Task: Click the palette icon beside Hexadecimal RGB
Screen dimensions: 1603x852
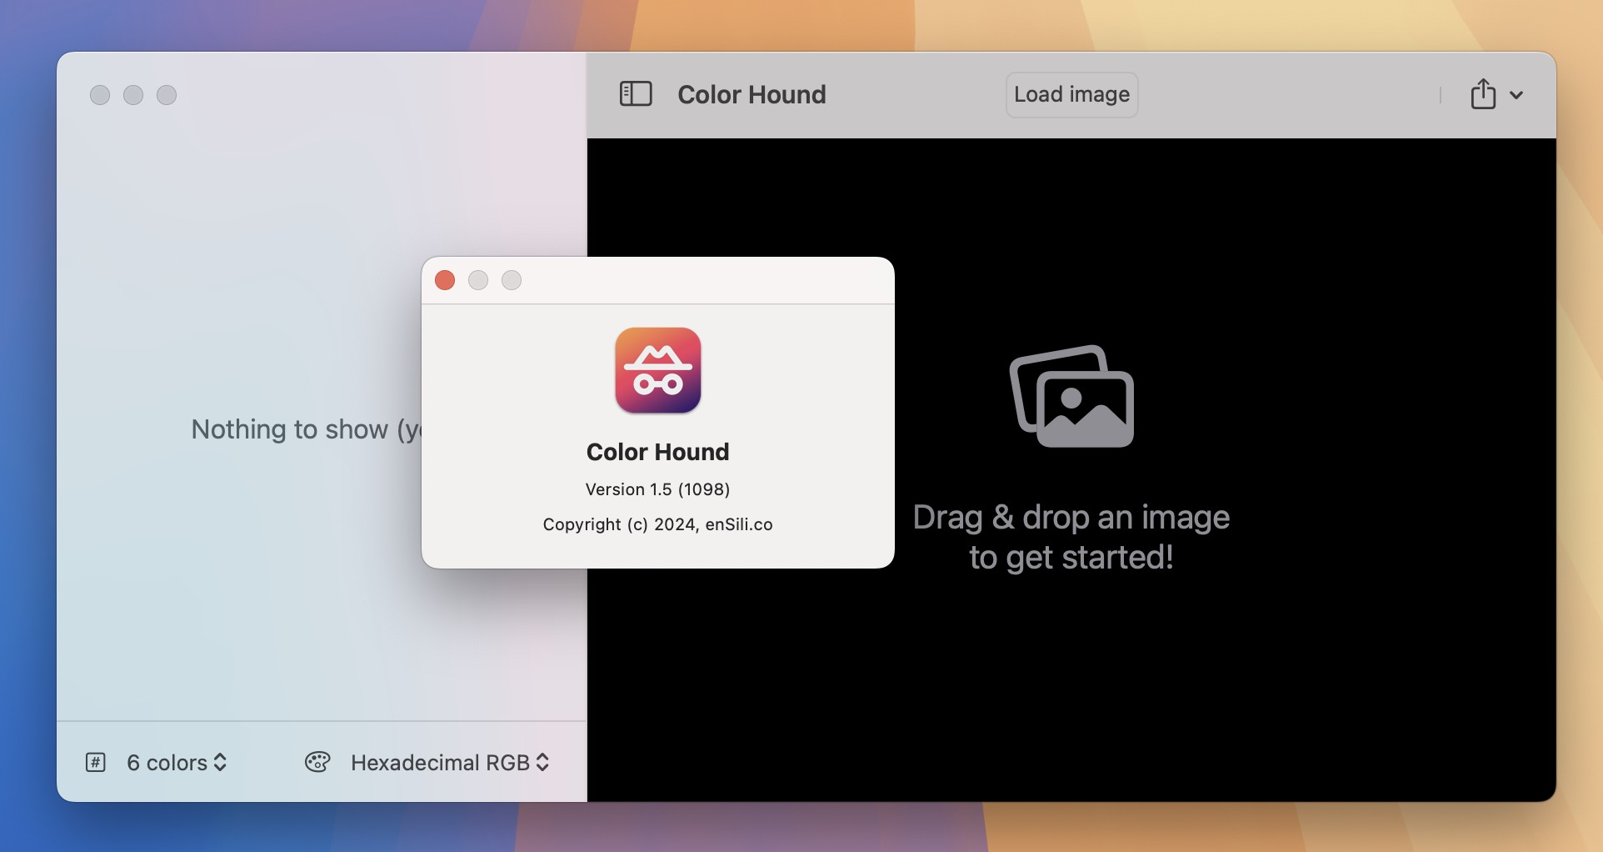Action: tap(319, 761)
